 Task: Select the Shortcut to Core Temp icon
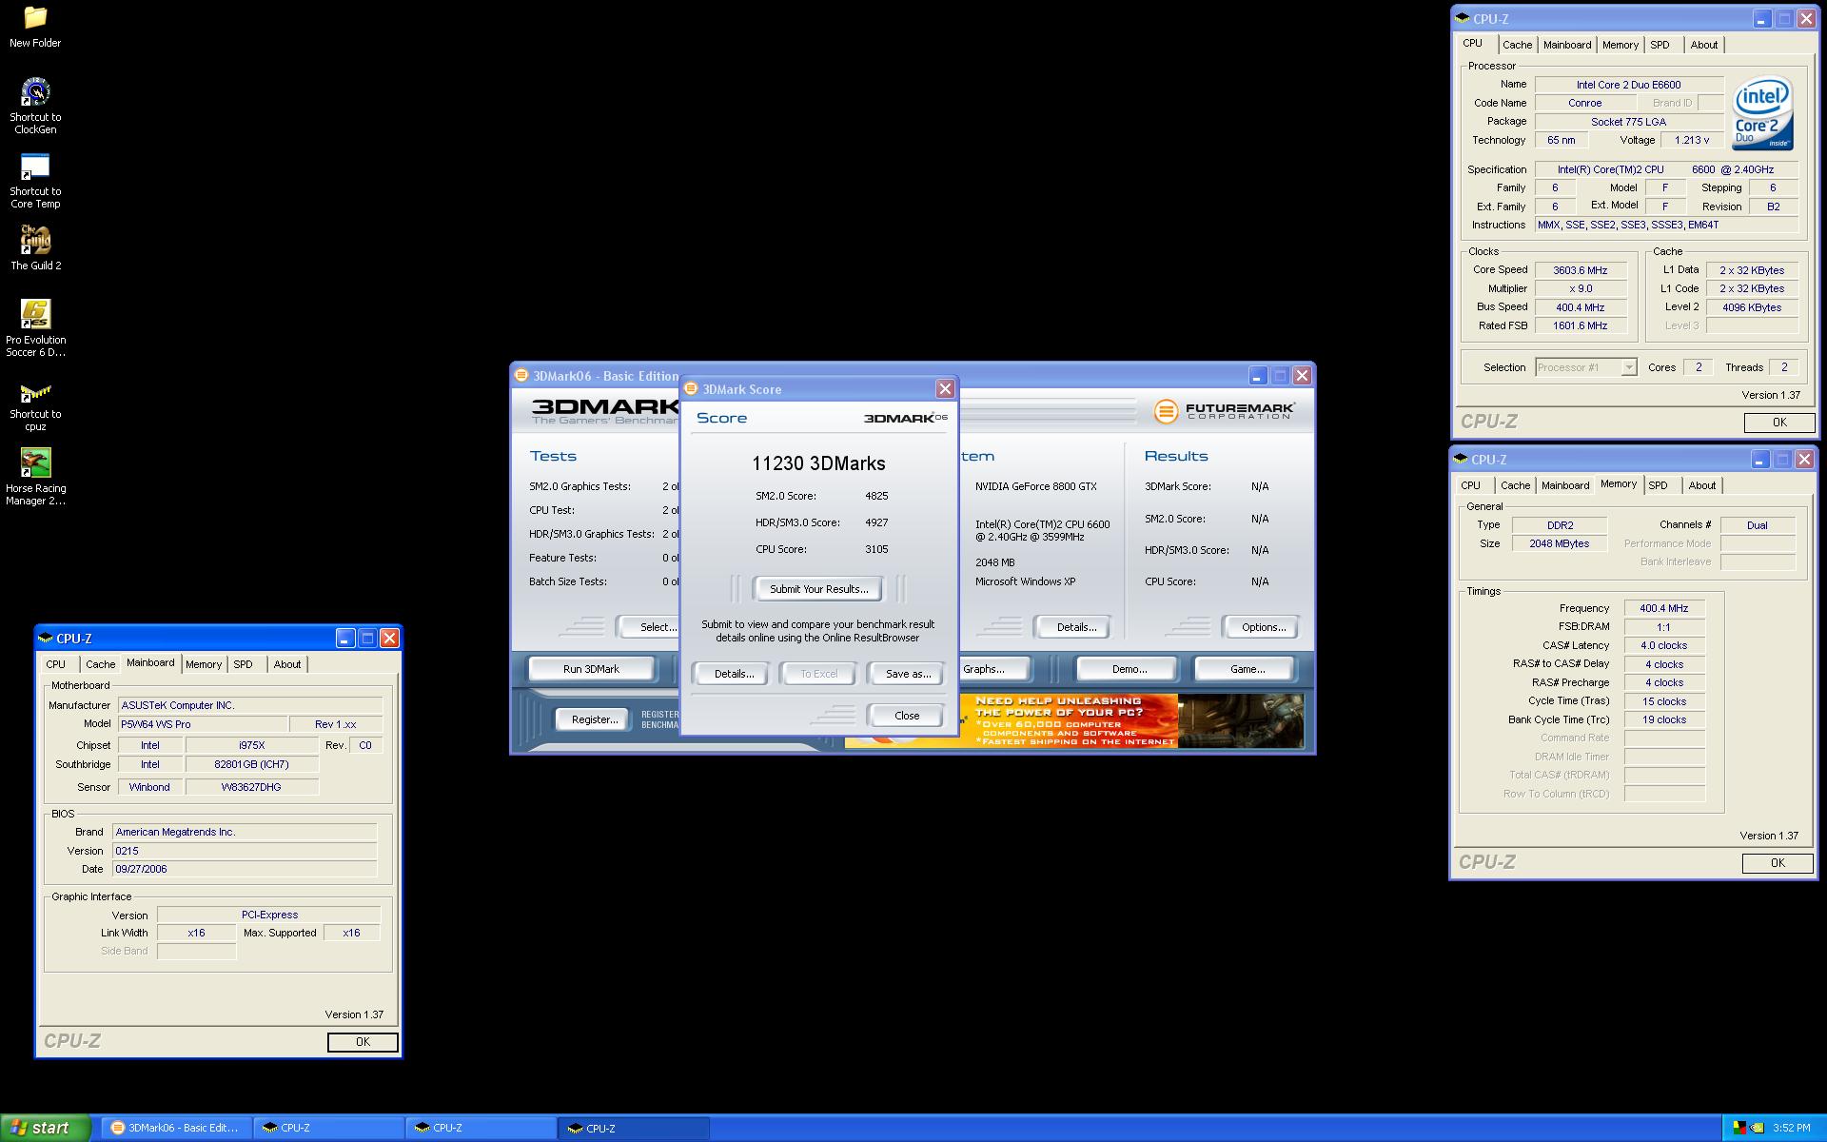pyautogui.click(x=35, y=181)
